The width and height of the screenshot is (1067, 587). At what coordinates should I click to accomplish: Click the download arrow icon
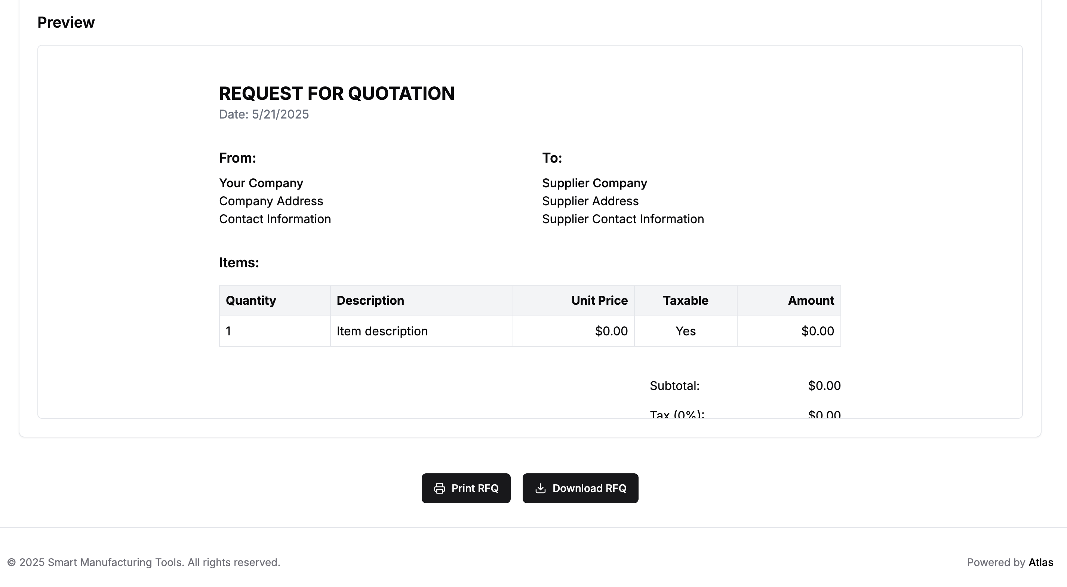[540, 488]
